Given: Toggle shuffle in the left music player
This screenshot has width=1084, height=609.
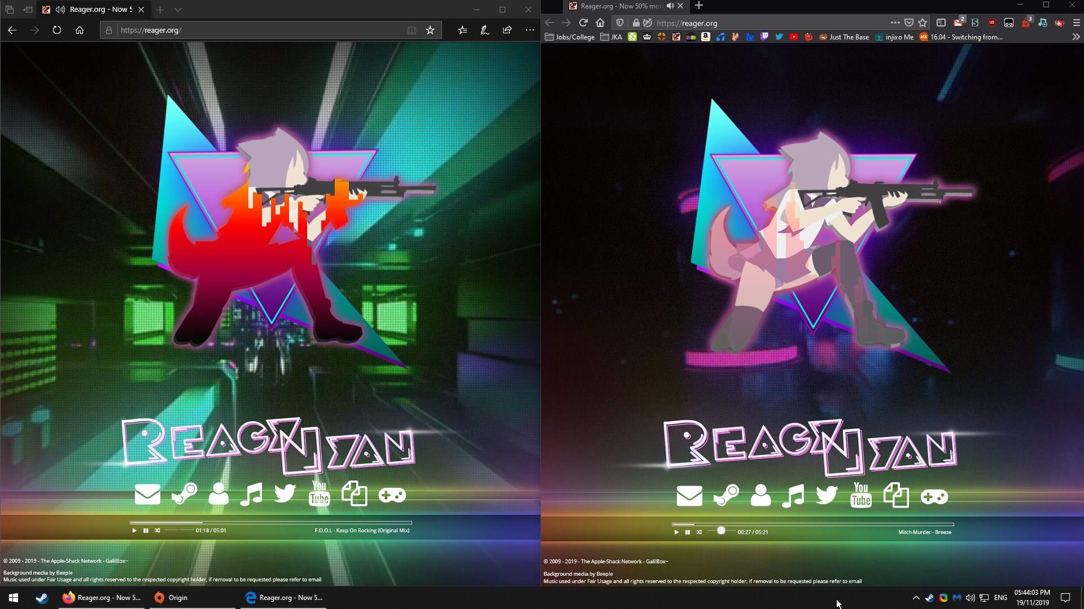Looking at the screenshot, I should pyautogui.click(x=158, y=531).
